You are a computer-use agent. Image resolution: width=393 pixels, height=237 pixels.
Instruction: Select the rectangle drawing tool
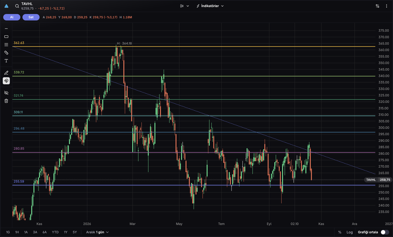pos(6,36)
